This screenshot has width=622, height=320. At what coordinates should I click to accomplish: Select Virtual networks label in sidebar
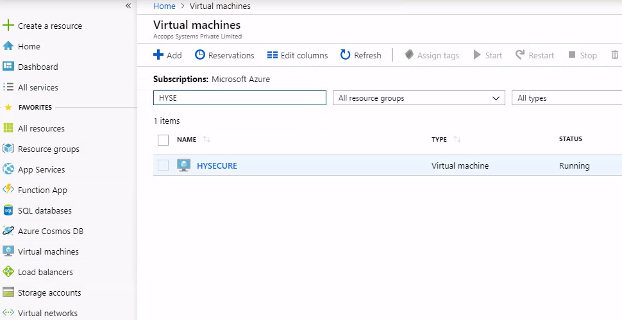point(47,313)
